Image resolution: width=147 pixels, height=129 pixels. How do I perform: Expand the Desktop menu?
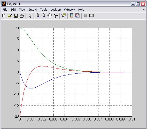[56, 10]
